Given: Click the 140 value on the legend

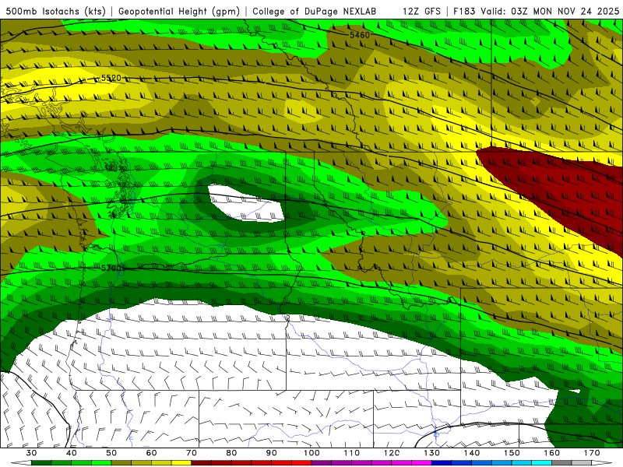Looking at the screenshot, I should click(x=472, y=453).
